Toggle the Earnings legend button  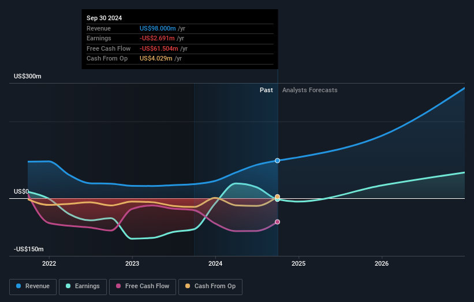(83, 286)
